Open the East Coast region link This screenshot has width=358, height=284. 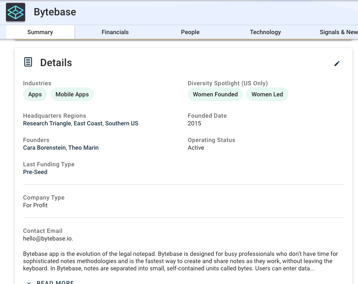pos(88,123)
